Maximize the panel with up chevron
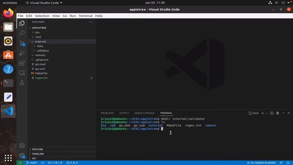This screenshot has height=165, width=293. pos(283,113)
